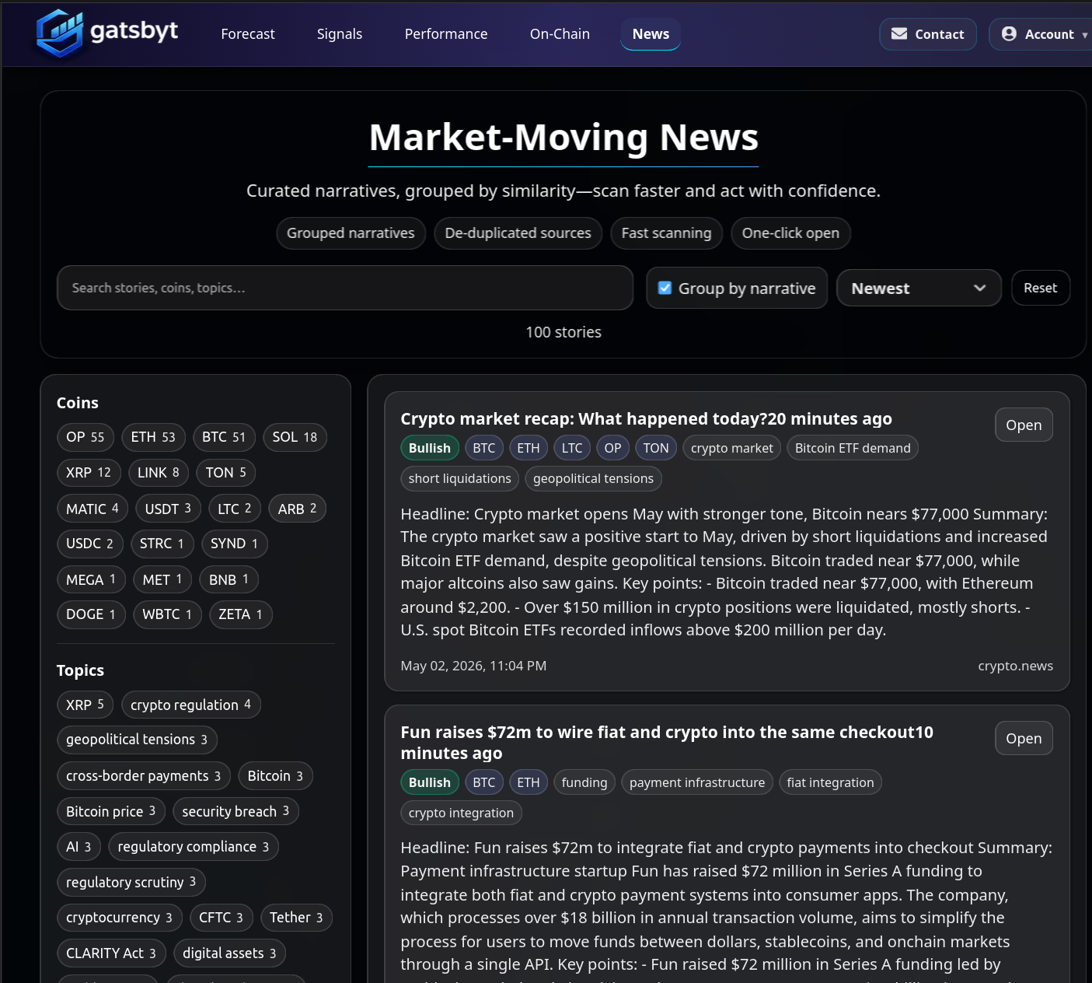
Task: Select the WBTC 1 coin chip
Action: click(x=167, y=614)
